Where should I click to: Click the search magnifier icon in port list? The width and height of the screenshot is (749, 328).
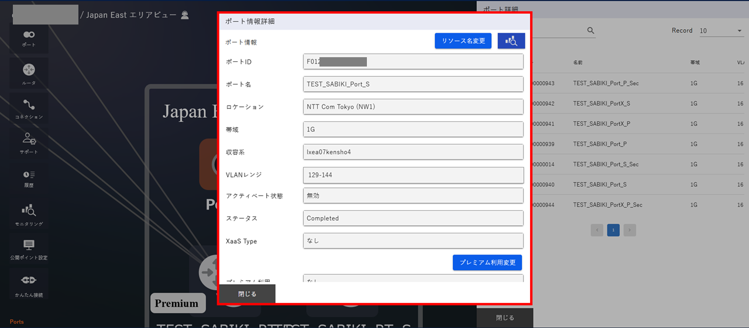pos(590,30)
